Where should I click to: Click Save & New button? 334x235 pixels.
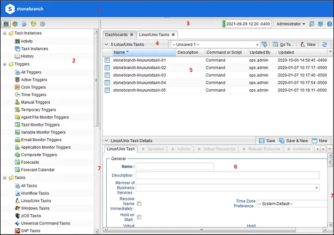(x=293, y=141)
